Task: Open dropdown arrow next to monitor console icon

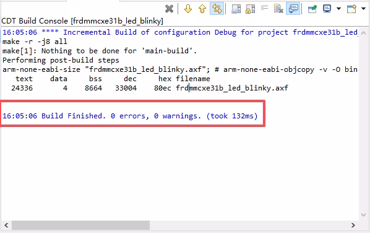Action: (338, 9)
